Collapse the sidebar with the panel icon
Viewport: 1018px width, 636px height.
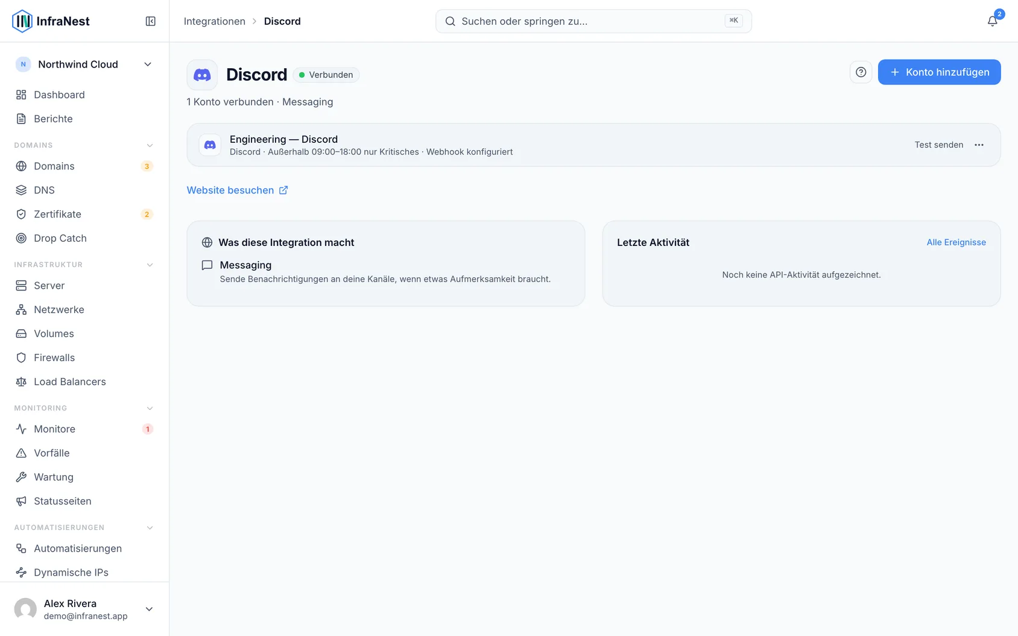(151, 21)
